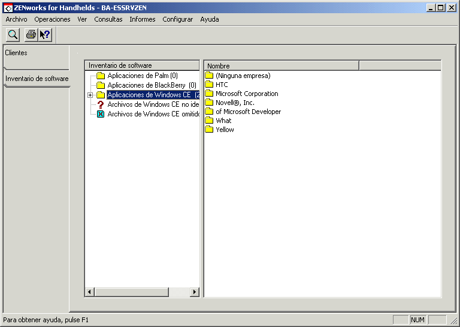Close the ZENworks for Handhelds window
Image resolution: width=460 pixels, height=327 pixels.
(x=452, y=8)
